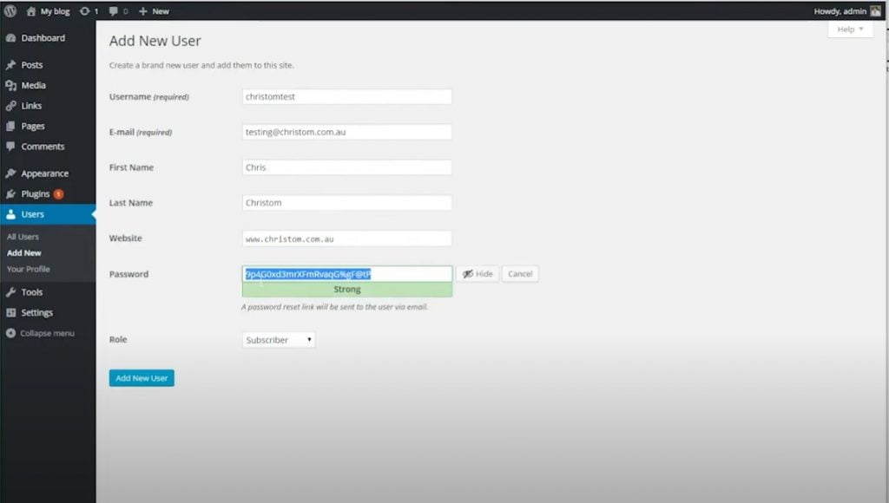Click the Dashboard gauge icon
The height and width of the screenshot is (503, 889).
(11, 38)
